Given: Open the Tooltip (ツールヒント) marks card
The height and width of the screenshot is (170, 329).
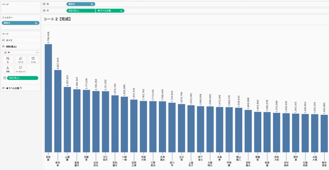Looking at the screenshot, I should (x=21, y=69).
